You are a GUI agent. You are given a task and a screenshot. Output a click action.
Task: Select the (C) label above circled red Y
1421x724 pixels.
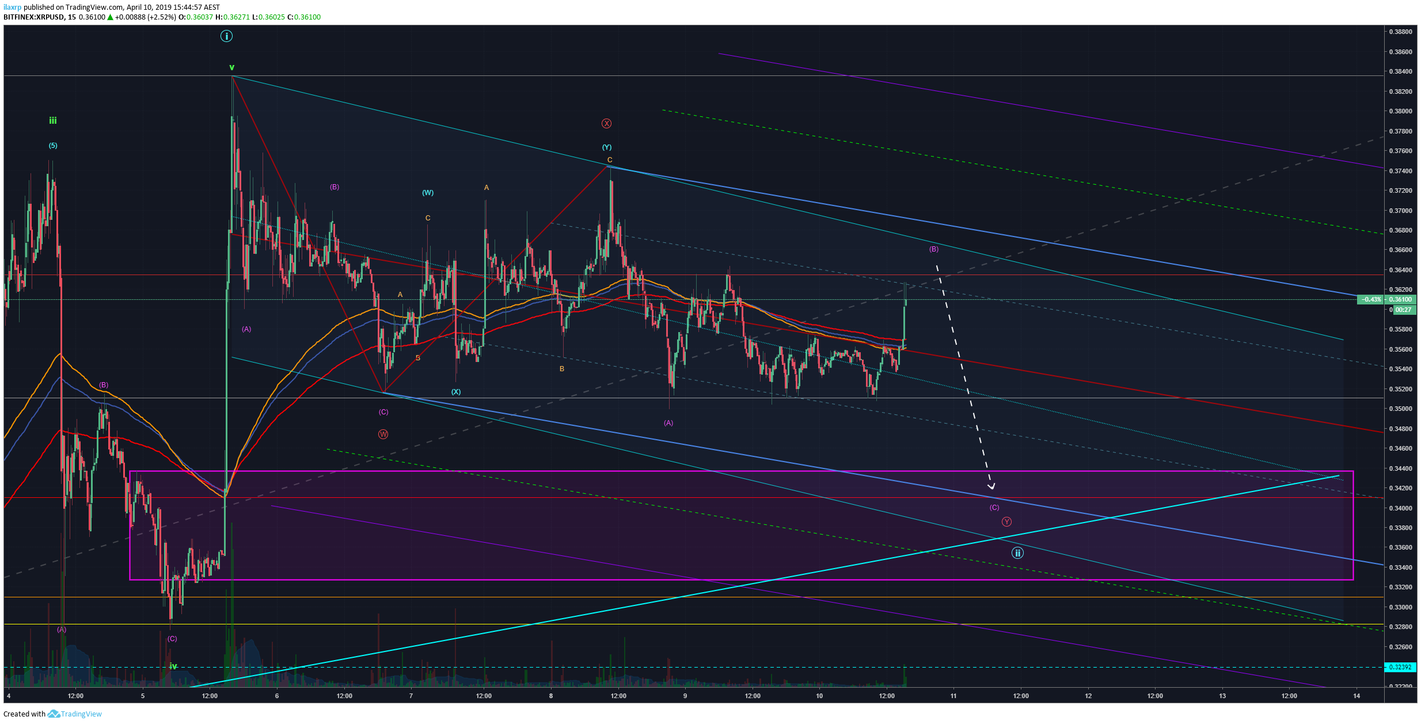tap(994, 508)
